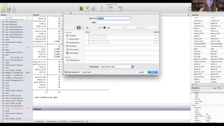Open the File format dropdown

[117, 67]
